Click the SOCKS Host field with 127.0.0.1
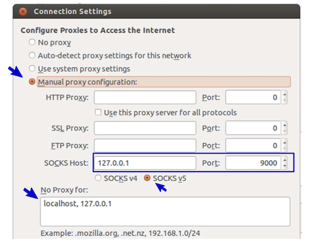This screenshot has width=313, height=246. coord(145,163)
